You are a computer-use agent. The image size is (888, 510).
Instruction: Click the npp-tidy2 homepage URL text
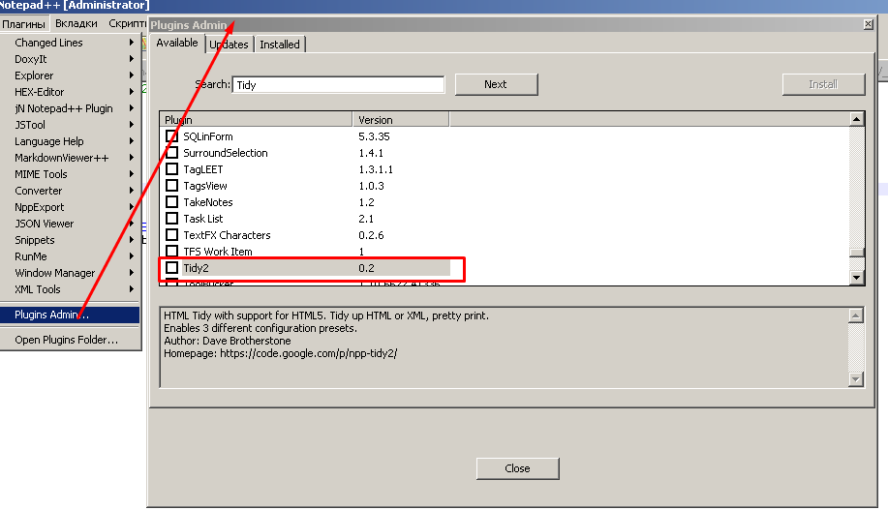[x=309, y=353]
